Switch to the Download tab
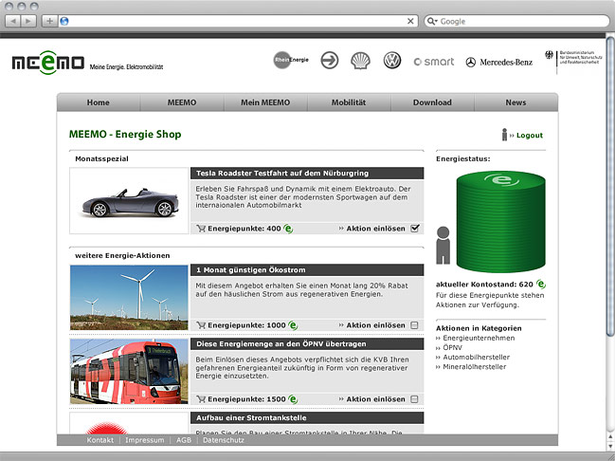 click(x=432, y=102)
